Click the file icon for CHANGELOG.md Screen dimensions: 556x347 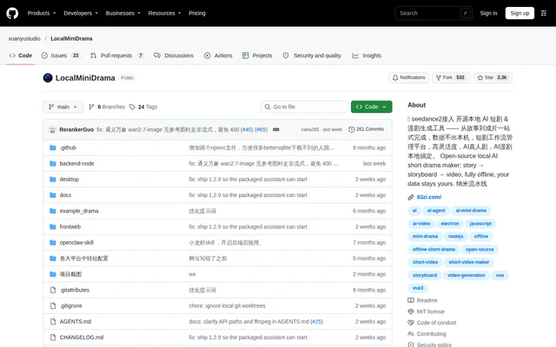coord(53,337)
